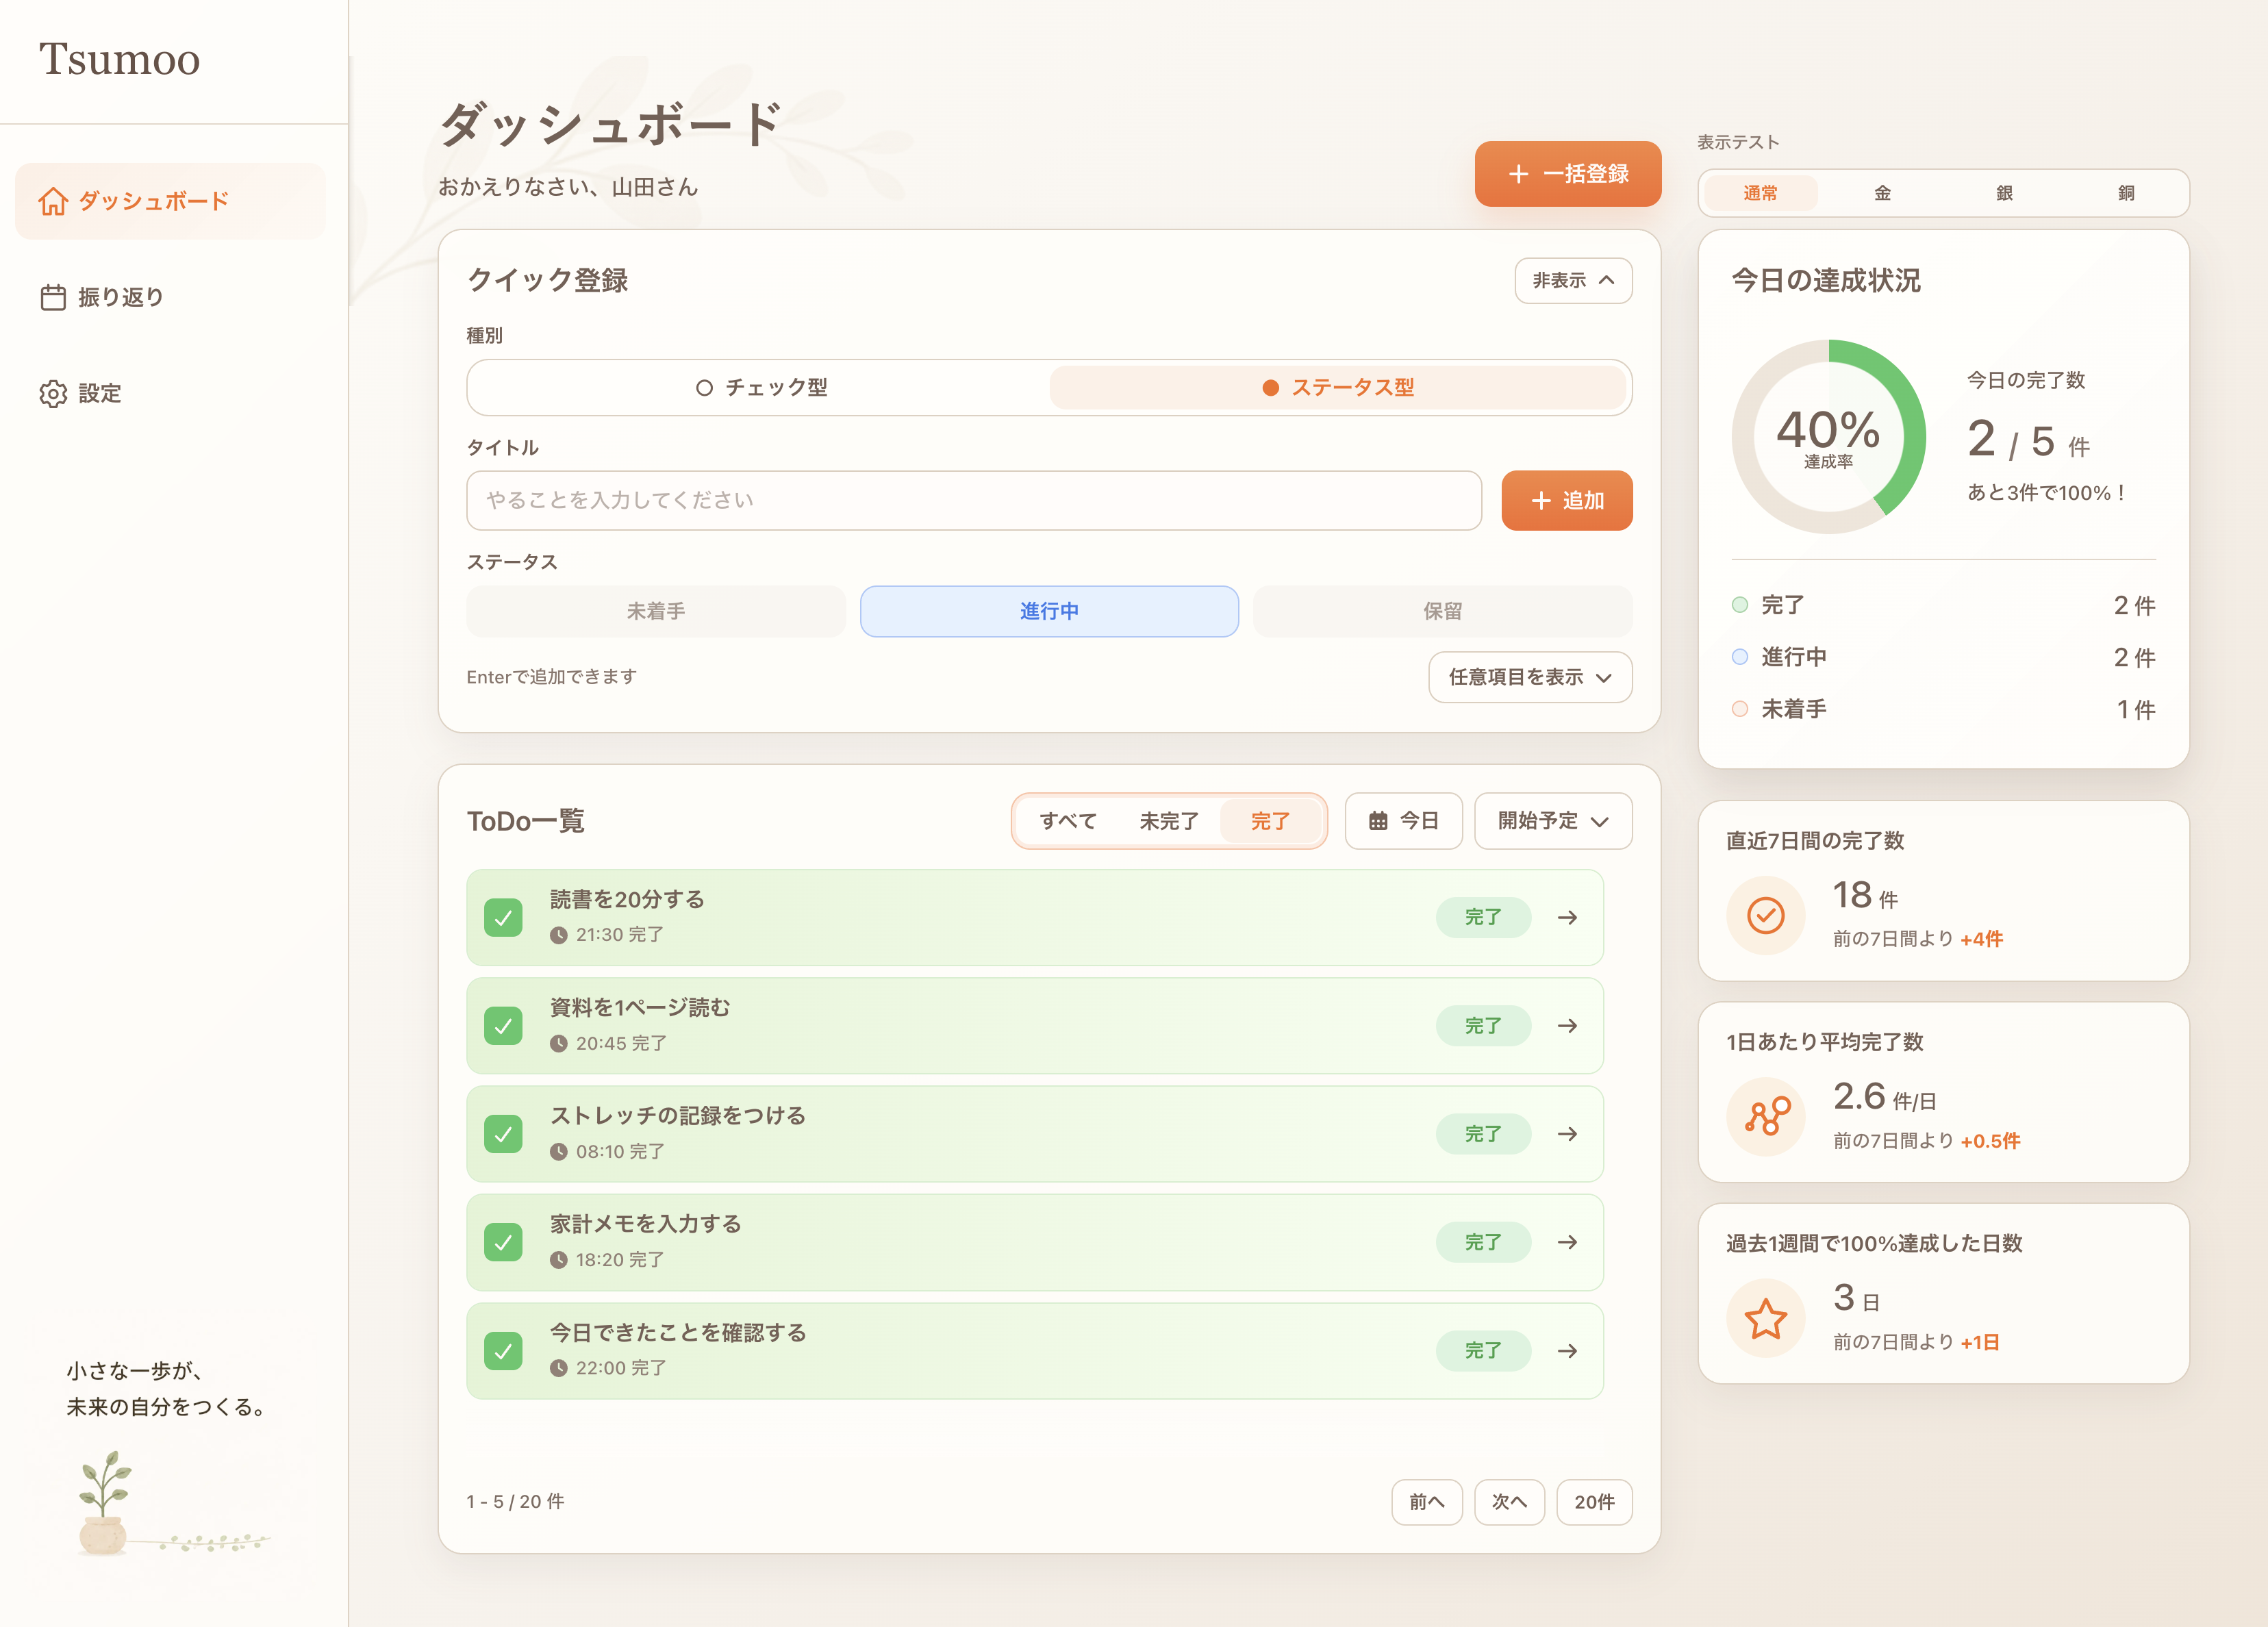This screenshot has height=1627, width=2268.
Task: Click clock icon beside 18:20 完了
Action: click(x=558, y=1260)
